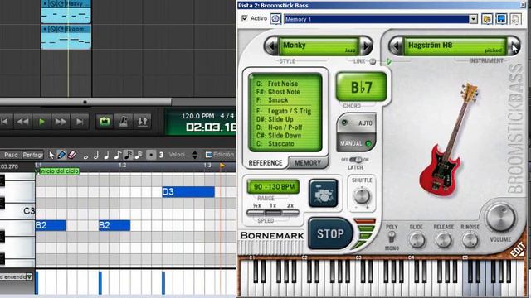Select previous instrument before Hagström H8
531x298 pixels.
click(x=396, y=46)
